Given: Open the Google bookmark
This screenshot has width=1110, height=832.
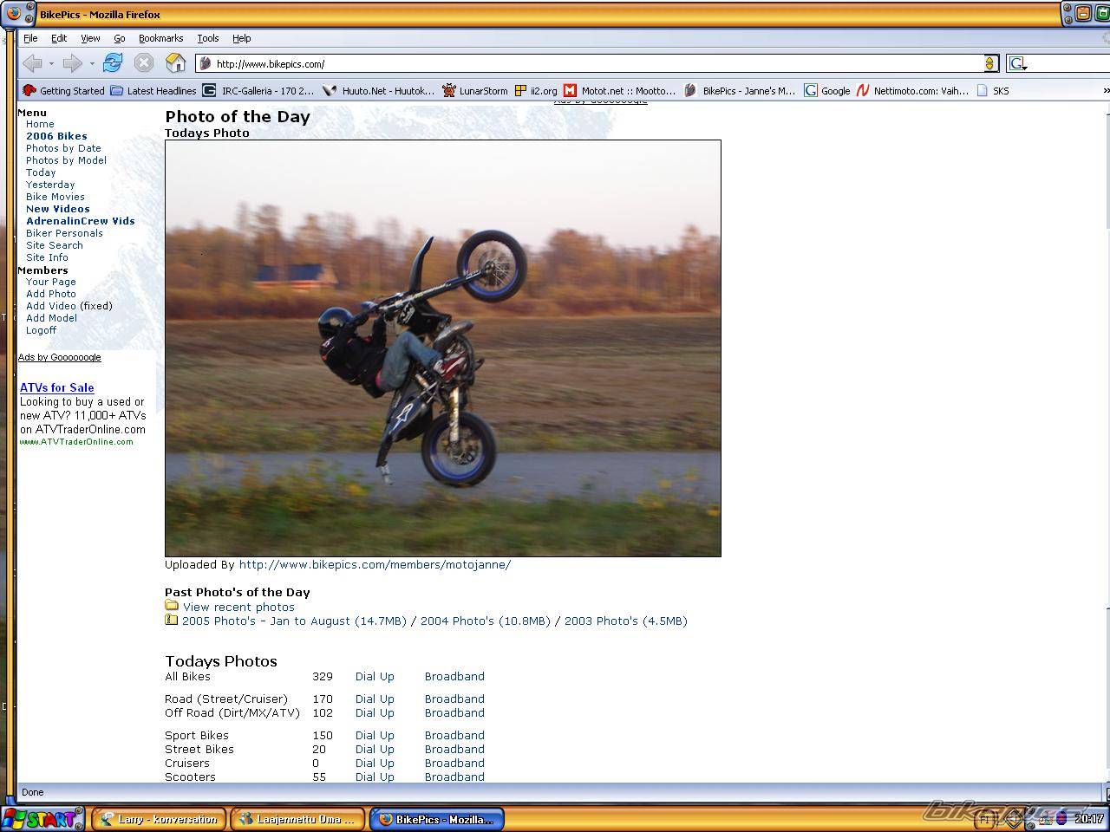Looking at the screenshot, I should pos(827,90).
